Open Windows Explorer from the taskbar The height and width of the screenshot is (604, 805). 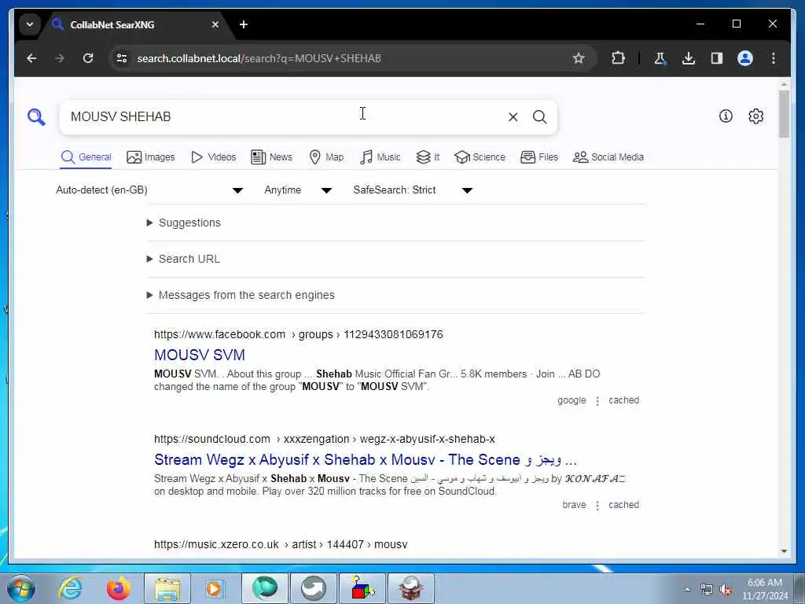pyautogui.click(x=167, y=588)
